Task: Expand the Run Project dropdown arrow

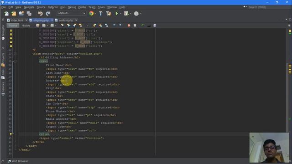Action: [120, 13]
